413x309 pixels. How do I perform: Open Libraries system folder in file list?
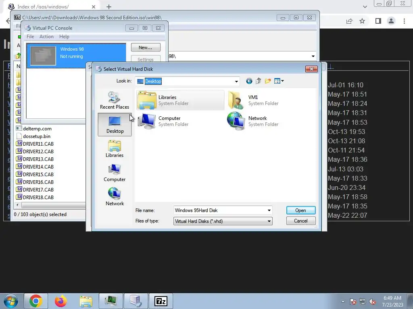tap(180, 100)
